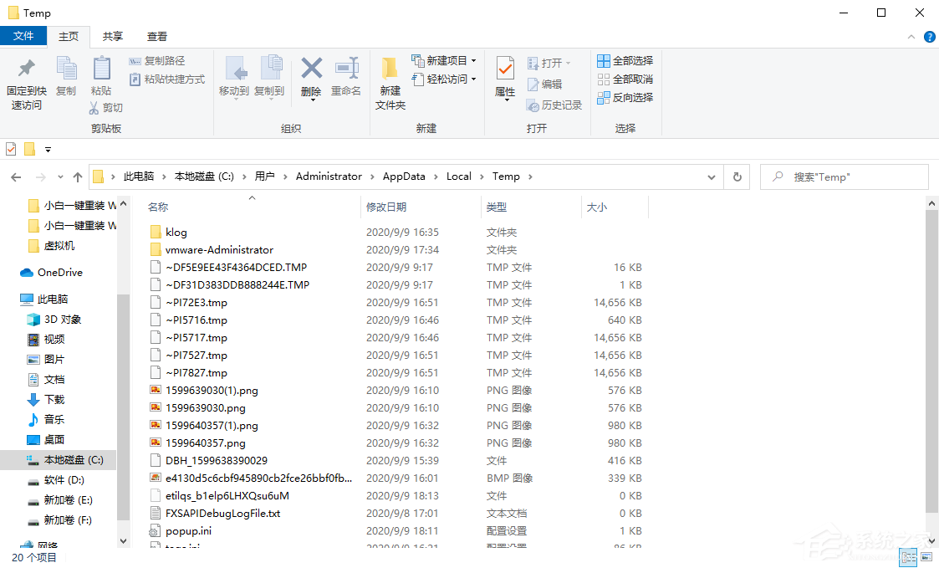Click inside the 搜索Temp search box
This screenshot has height=568, width=939.
pyautogui.click(x=845, y=177)
